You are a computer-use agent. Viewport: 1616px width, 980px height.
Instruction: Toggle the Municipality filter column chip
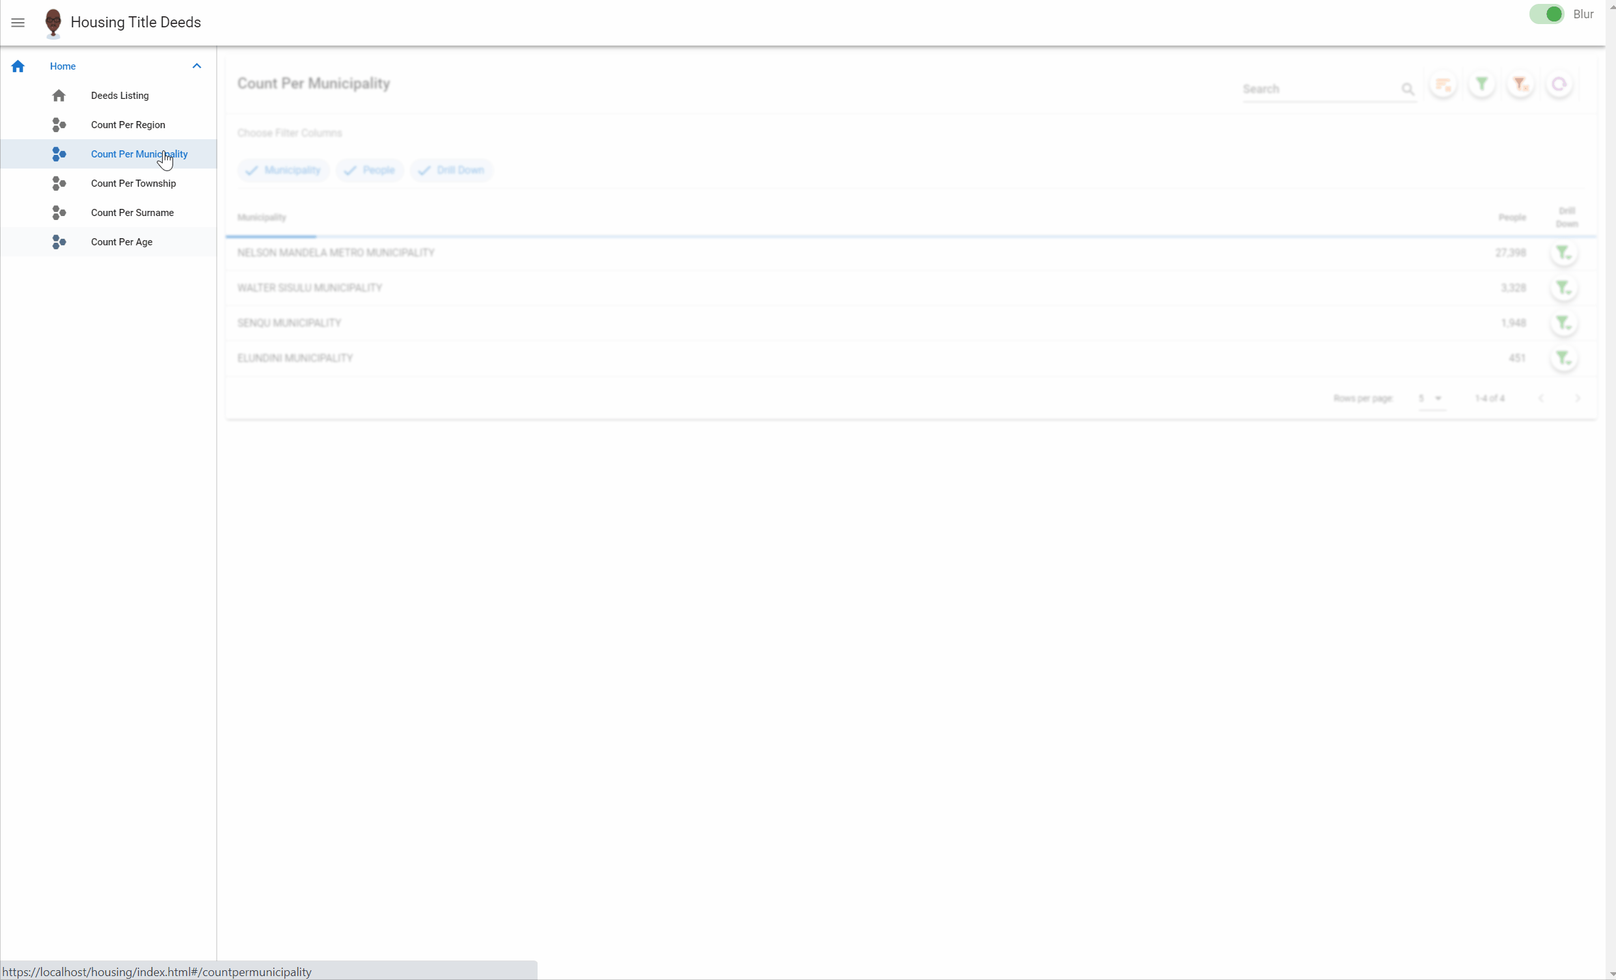tap(282, 170)
